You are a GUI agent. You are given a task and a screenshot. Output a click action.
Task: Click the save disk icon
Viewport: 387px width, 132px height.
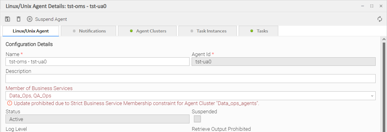(8, 19)
